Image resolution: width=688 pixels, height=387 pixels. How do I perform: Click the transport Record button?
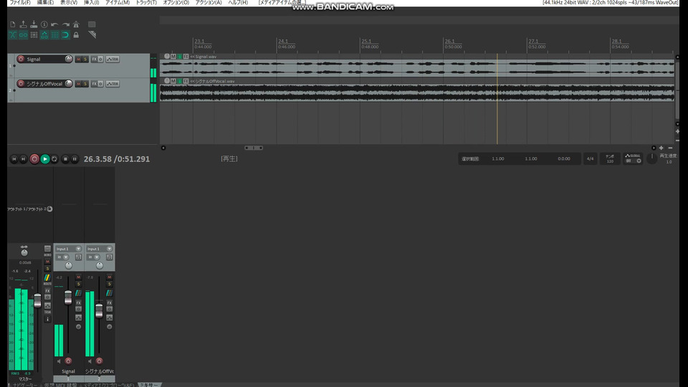(x=34, y=159)
